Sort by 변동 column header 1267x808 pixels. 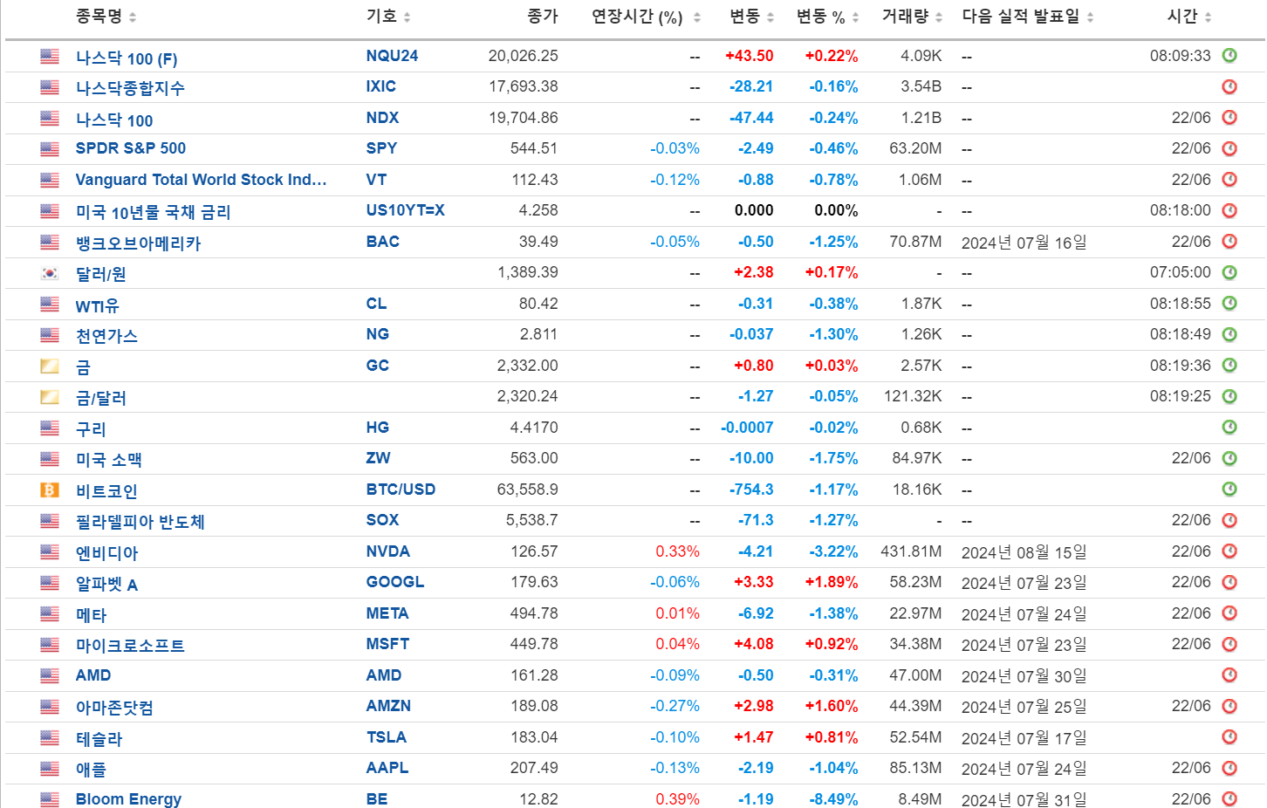tap(751, 17)
